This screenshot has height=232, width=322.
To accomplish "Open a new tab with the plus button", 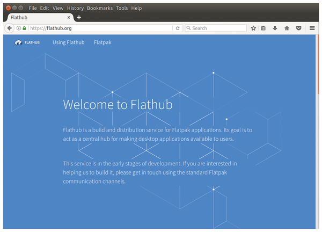I will click(79, 18).
